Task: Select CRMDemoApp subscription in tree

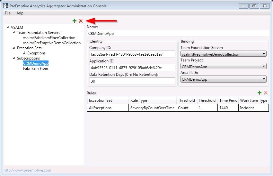Action: tap(36, 63)
